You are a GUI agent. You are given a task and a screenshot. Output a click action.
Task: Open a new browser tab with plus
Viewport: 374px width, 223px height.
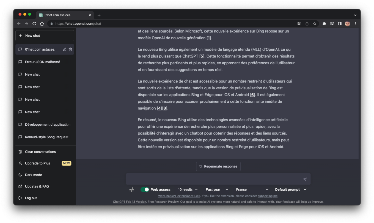click(99, 15)
